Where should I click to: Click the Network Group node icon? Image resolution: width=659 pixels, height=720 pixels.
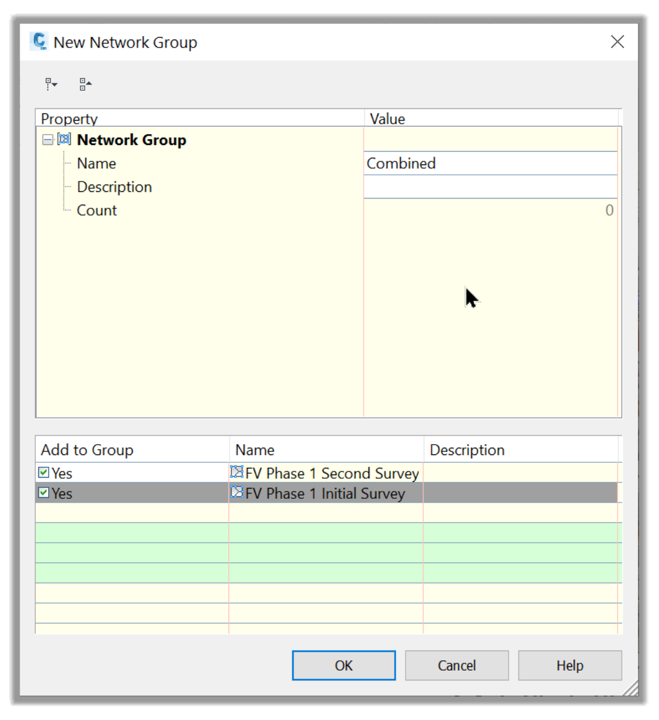[x=65, y=139]
